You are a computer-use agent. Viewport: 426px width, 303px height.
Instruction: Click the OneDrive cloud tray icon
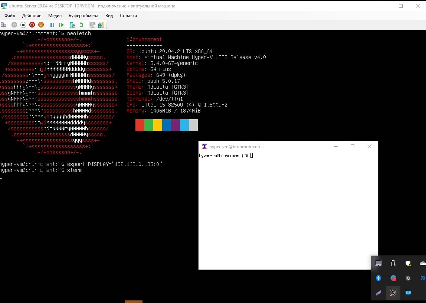(423, 263)
